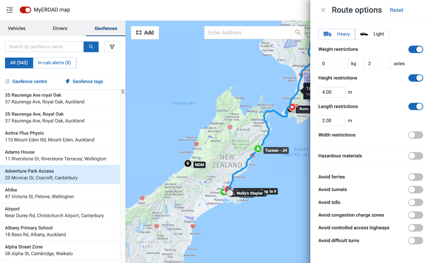The width and height of the screenshot is (430, 263).
Task: Click the Enter Address search field
Action: [x=248, y=33]
